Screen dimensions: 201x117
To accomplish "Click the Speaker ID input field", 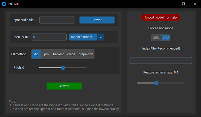I will pos(49,37).
